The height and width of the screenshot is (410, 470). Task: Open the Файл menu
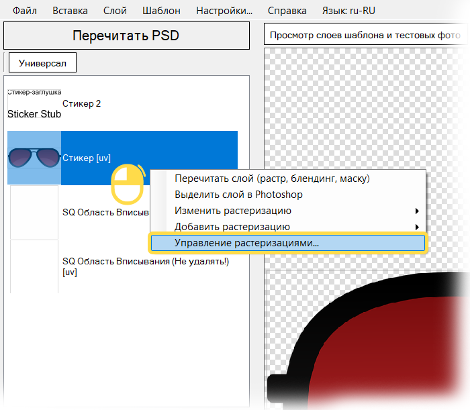[25, 11]
